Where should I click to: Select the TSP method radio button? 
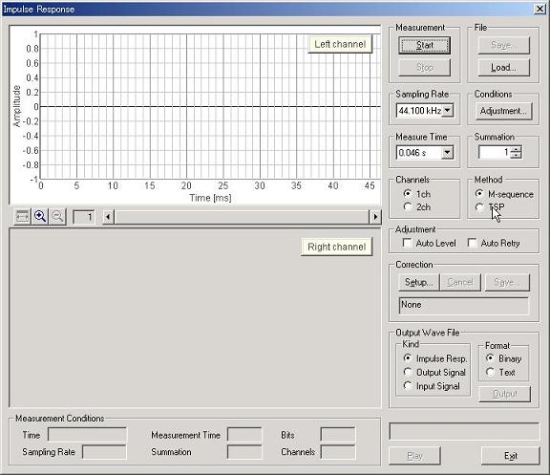(x=479, y=207)
